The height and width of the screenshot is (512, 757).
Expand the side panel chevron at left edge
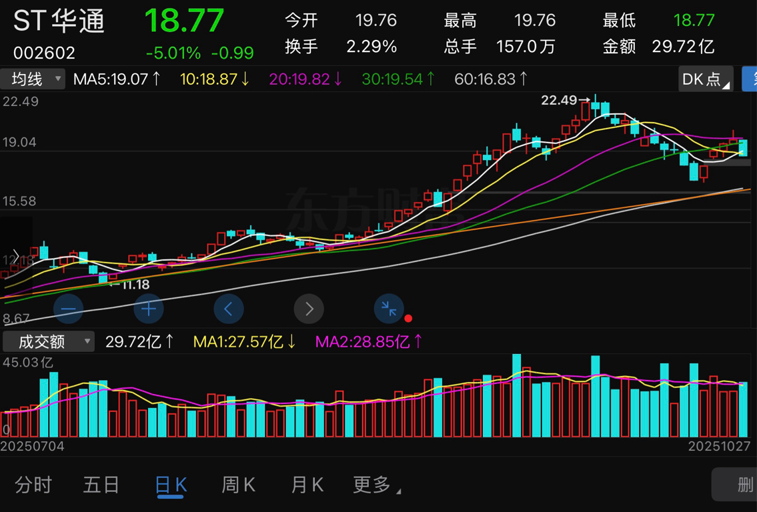tap(15, 255)
